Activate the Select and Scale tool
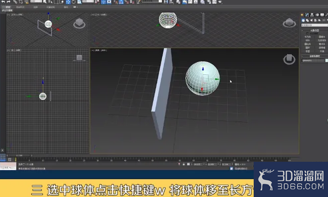The image size is (328, 197). point(79,2)
